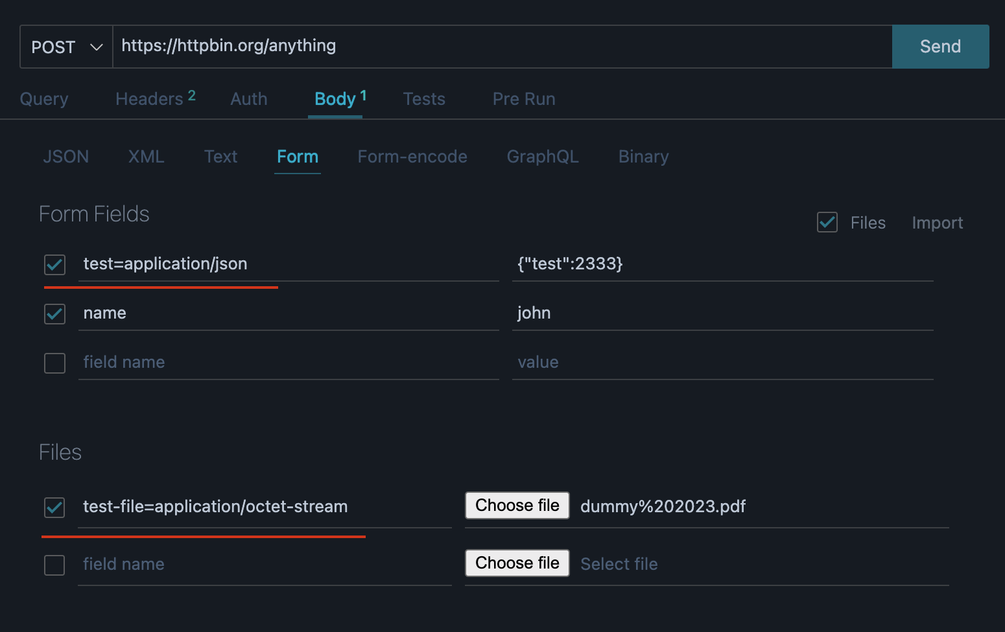Select the JSON body type
This screenshot has width=1005, height=632.
point(65,156)
